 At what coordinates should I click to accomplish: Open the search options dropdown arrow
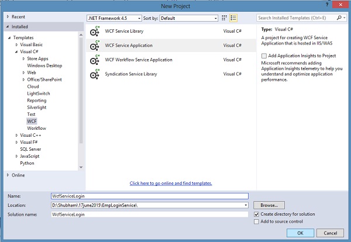point(345,18)
